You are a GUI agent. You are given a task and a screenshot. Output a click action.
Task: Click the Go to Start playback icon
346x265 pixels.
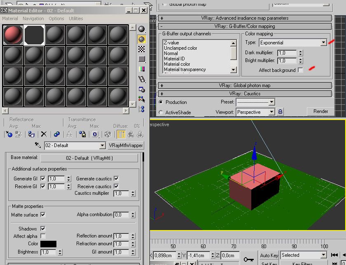(x=334, y=255)
